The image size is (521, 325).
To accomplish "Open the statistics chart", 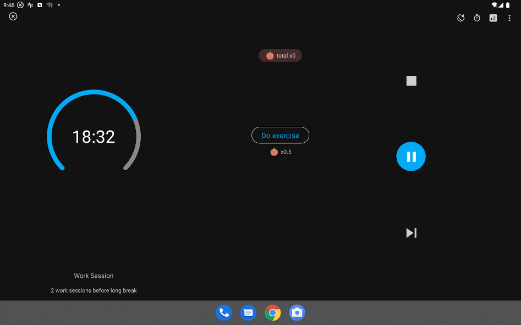I will coord(493,18).
